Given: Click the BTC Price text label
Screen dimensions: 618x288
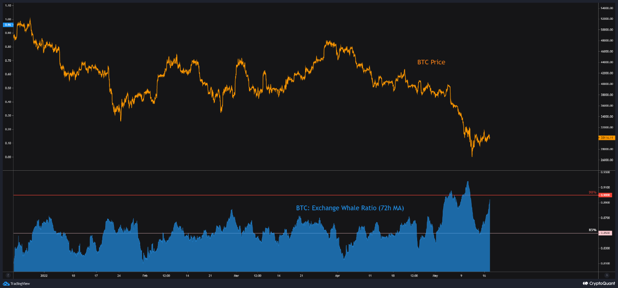Looking at the screenshot, I should pyautogui.click(x=431, y=62).
